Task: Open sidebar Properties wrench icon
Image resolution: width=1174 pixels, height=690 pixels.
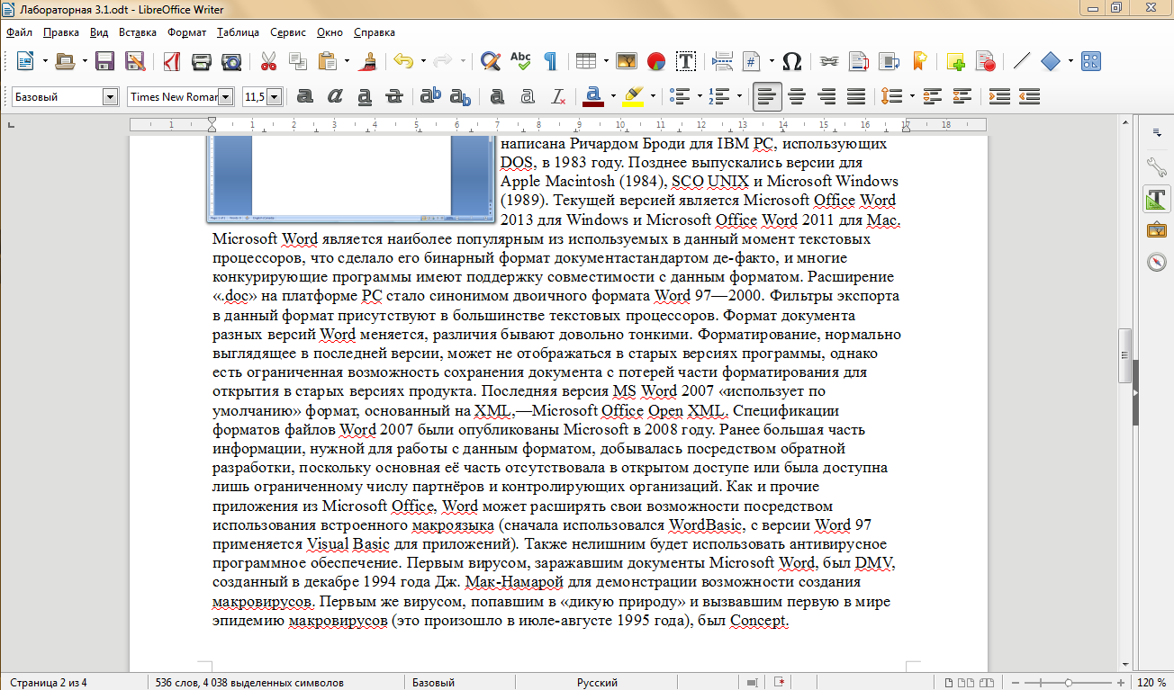Action: (x=1156, y=166)
